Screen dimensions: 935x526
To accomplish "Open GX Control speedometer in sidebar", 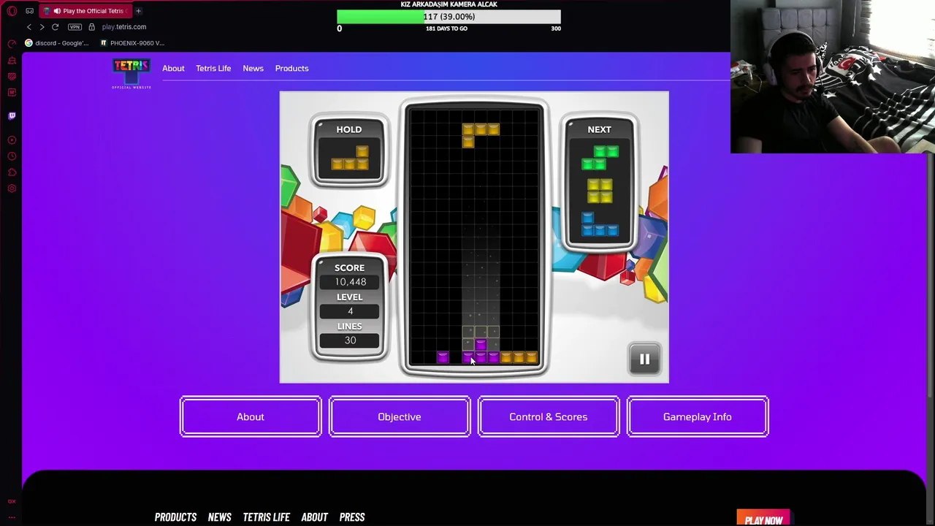I will point(12,44).
